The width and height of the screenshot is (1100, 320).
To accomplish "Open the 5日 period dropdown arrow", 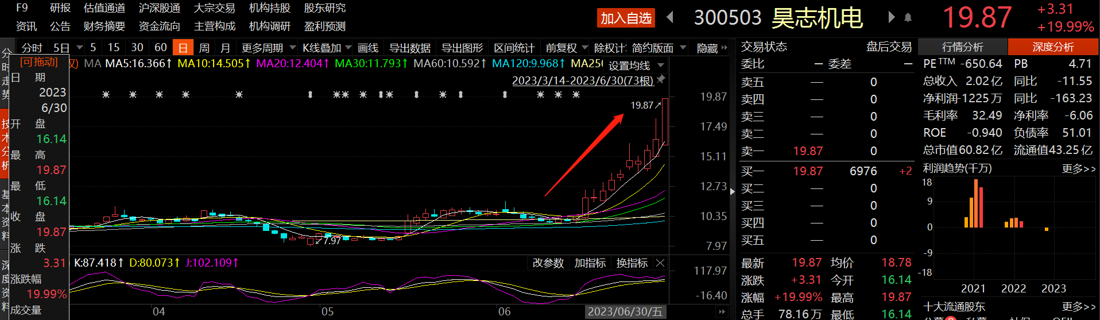I will click(x=80, y=48).
